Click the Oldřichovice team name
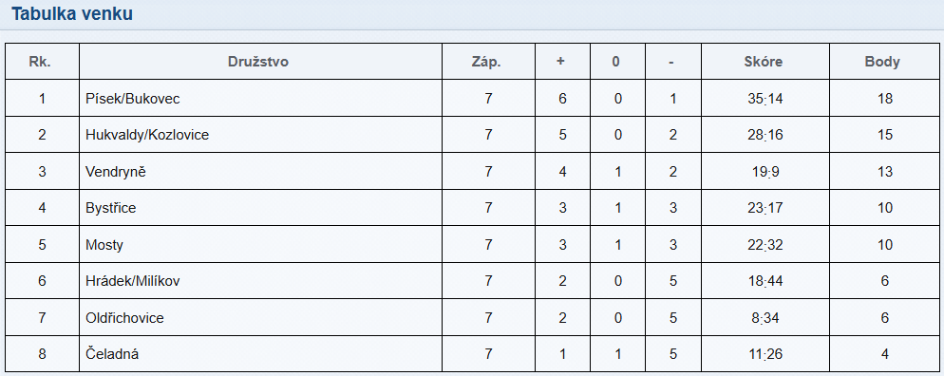The height and width of the screenshot is (376, 944). point(124,318)
